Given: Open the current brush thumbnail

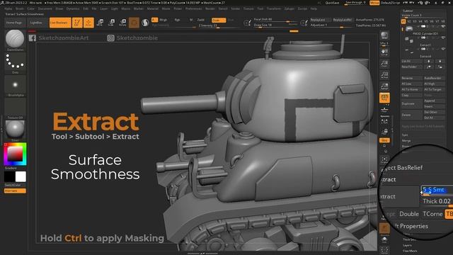Looking at the screenshot, I should click(x=15, y=39).
